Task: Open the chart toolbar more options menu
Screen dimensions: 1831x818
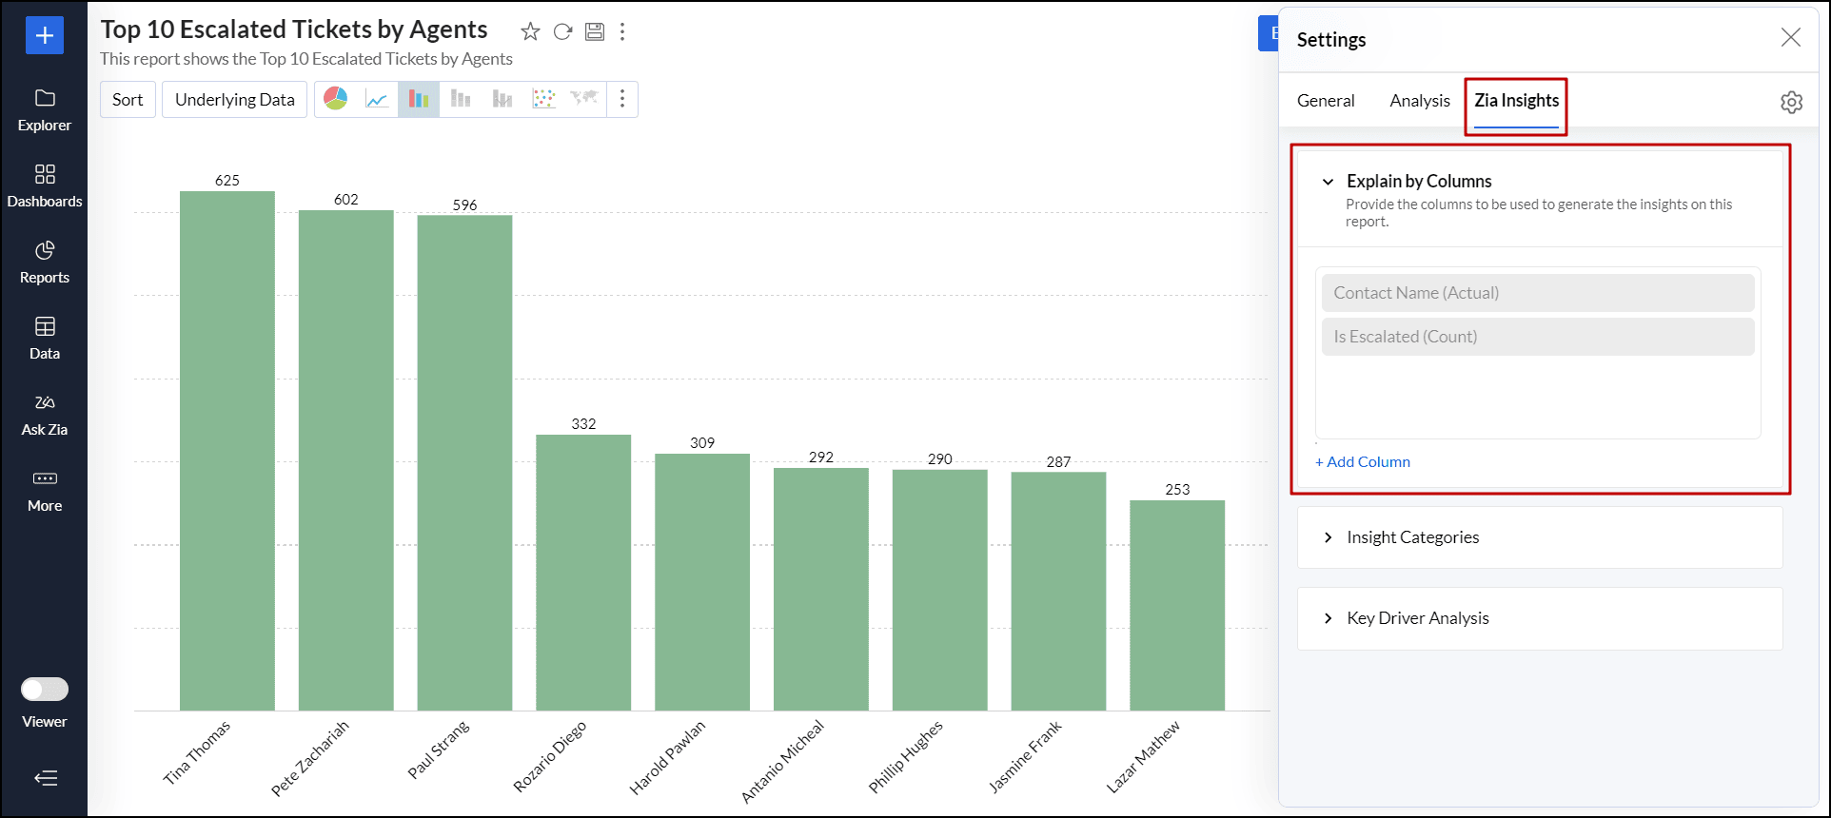Action: (622, 99)
